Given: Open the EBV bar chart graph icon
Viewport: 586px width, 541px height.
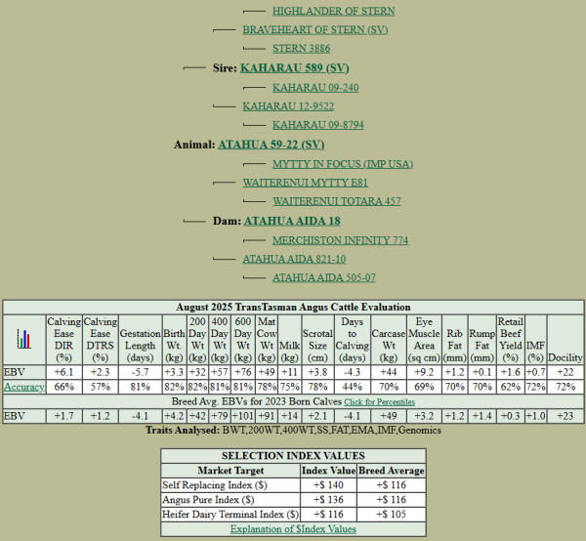Looking at the screenshot, I should (23, 339).
